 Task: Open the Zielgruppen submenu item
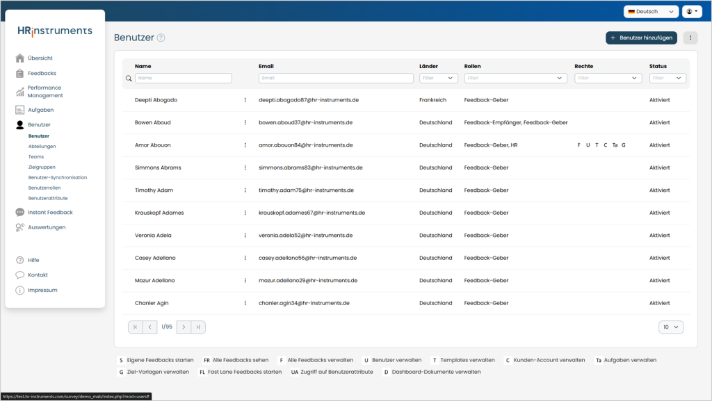pos(42,167)
